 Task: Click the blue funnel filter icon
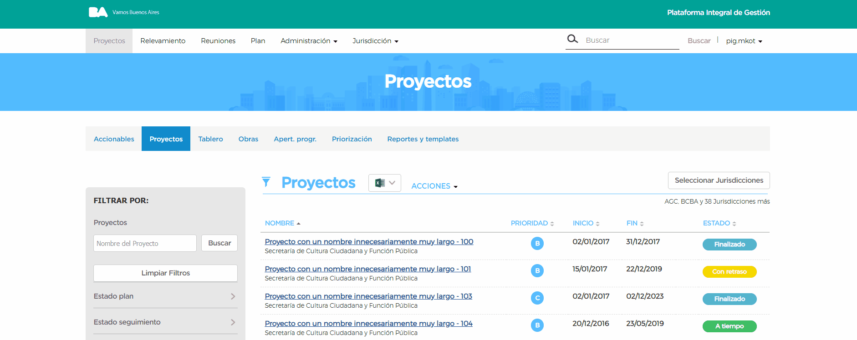tap(266, 182)
